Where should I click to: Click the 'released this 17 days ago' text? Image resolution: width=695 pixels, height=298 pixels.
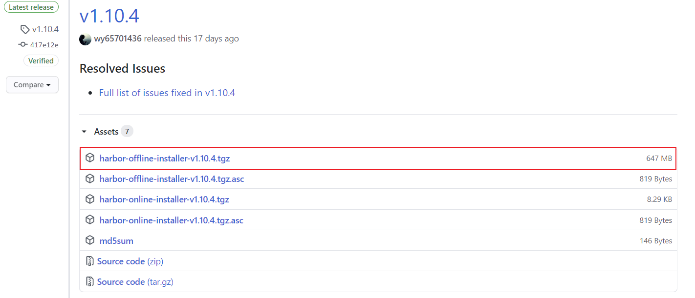coord(192,39)
